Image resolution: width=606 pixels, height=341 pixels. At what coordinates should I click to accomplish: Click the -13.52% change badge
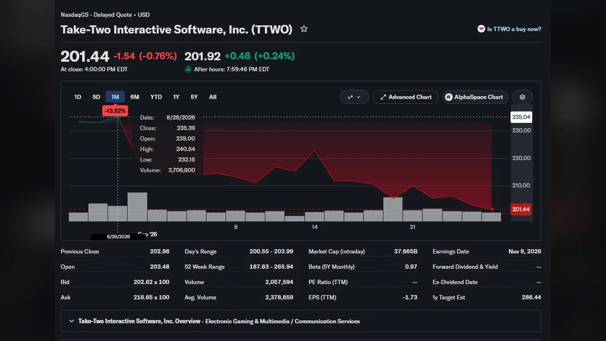click(x=115, y=111)
